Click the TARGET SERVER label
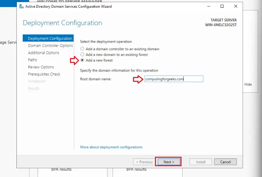Screen dimensions: 262x177 (x=224, y=20)
